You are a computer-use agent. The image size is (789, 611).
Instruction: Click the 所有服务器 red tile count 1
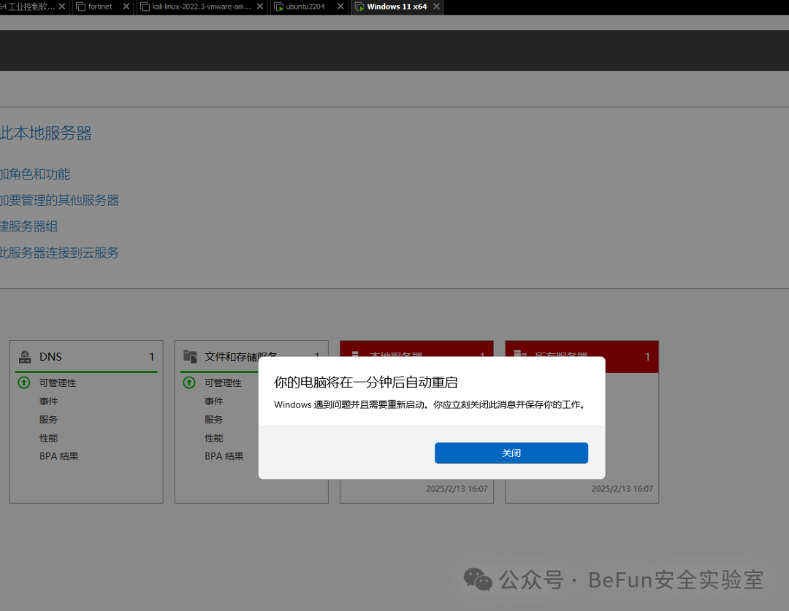(x=647, y=356)
